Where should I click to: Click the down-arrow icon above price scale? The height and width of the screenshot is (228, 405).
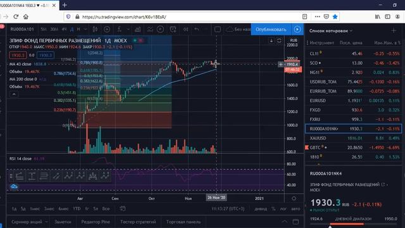(271, 41)
